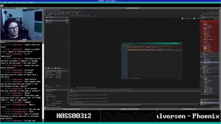Screen dimensions: 221x124
Task: Click the chat panel vertical scrollbar
Action: [43, 82]
